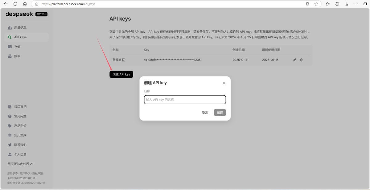Image resolution: width=370 pixels, height=190 pixels.
Task: Click the 取消 button in dialog
Action: pos(205,113)
